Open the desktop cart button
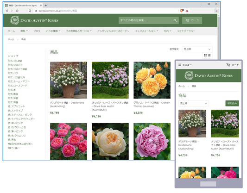This screenshot has height=193, width=247. 192,20
